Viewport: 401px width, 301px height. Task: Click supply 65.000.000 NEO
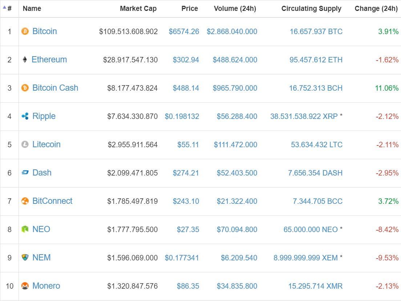(311, 230)
